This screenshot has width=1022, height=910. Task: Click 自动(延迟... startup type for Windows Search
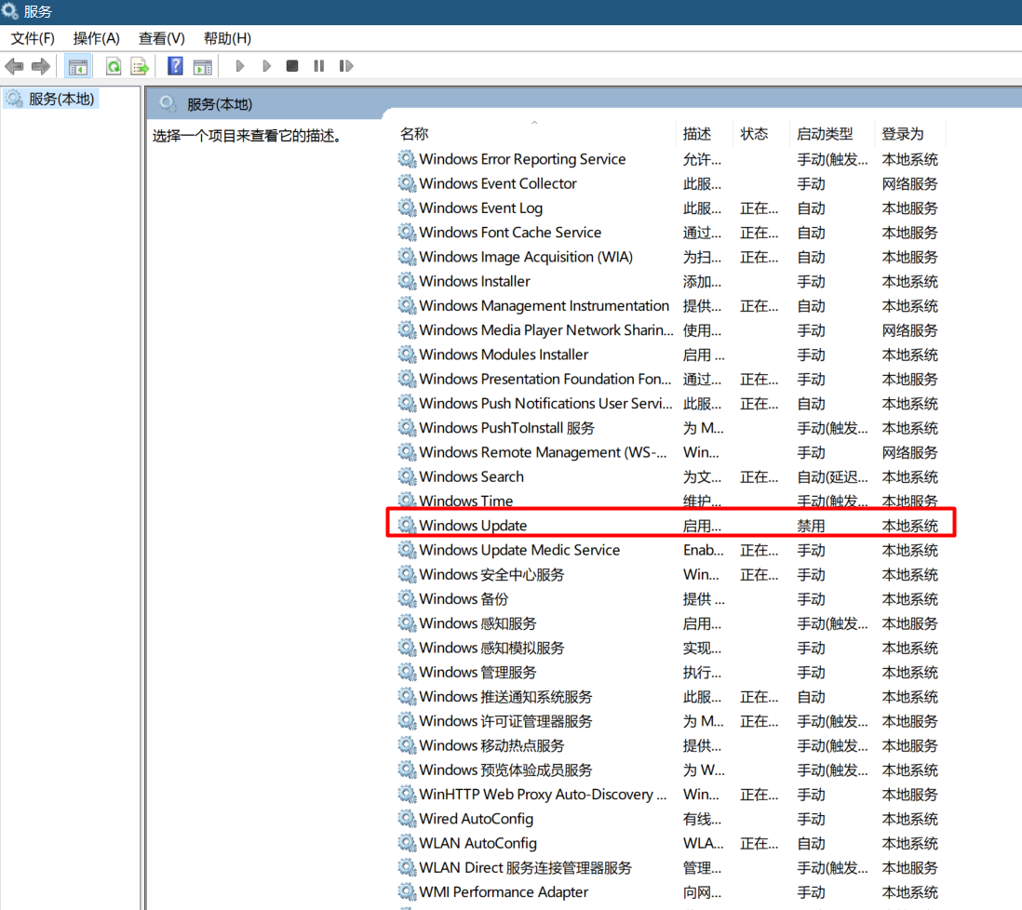[832, 476]
